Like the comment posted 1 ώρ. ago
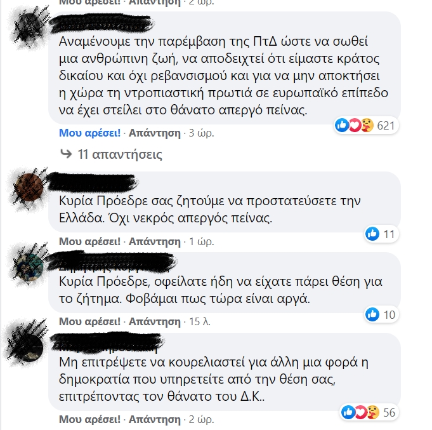432x430 pixels. coord(90,241)
